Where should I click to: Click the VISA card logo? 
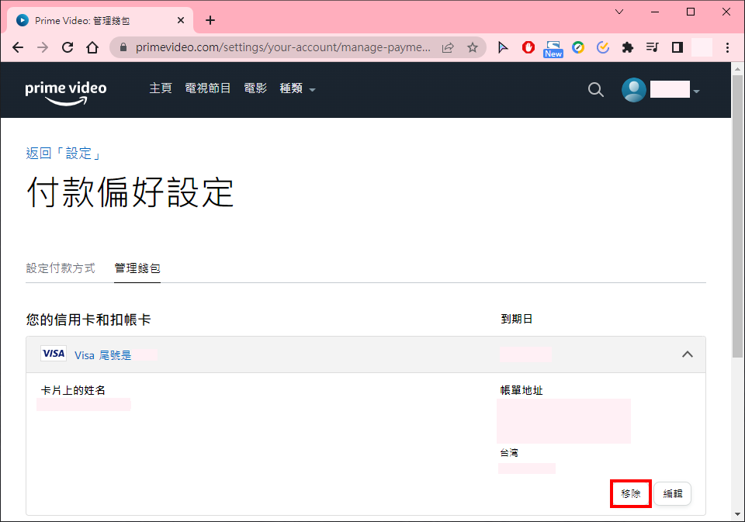pyautogui.click(x=54, y=354)
